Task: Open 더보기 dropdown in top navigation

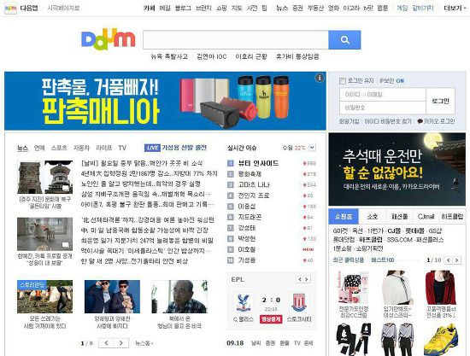Action: (x=455, y=8)
